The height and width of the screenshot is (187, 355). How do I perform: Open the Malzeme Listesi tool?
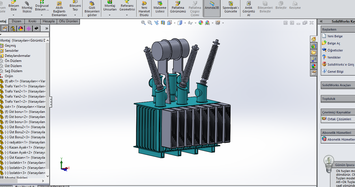160,8
